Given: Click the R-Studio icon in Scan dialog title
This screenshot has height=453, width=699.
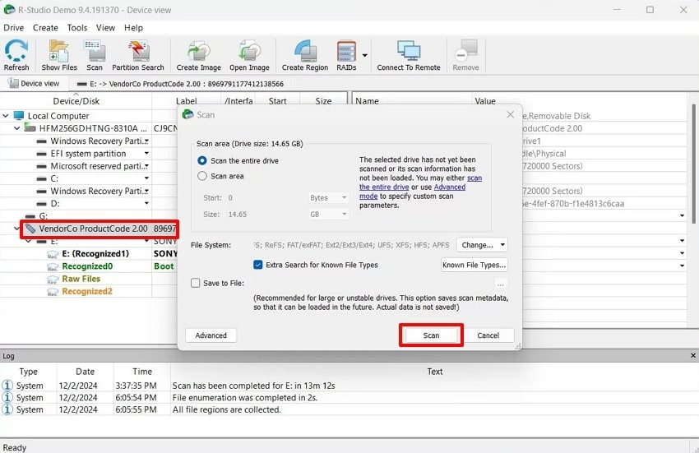Looking at the screenshot, I should 188,114.
